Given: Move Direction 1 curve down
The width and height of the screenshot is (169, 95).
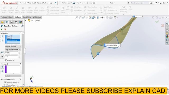Looking at the screenshot, I should (2, 40).
